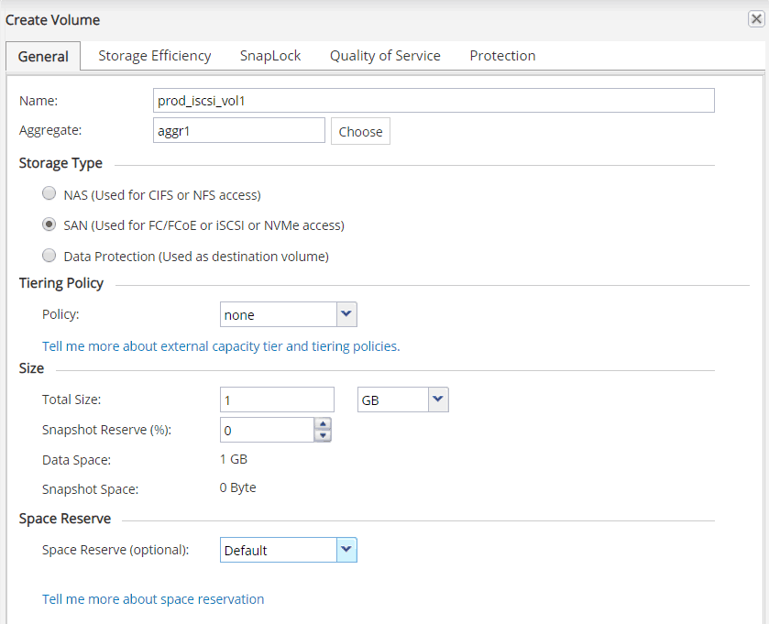
Task: Increase Snapshot Reserve with up arrow
Action: pos(322,424)
